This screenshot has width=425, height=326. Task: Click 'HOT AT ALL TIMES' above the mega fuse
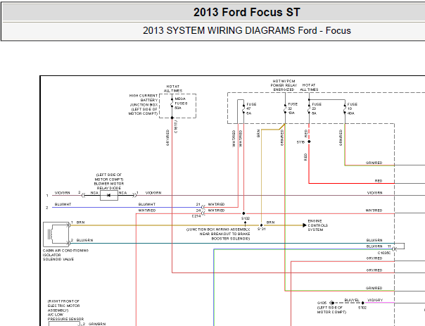click(x=173, y=89)
